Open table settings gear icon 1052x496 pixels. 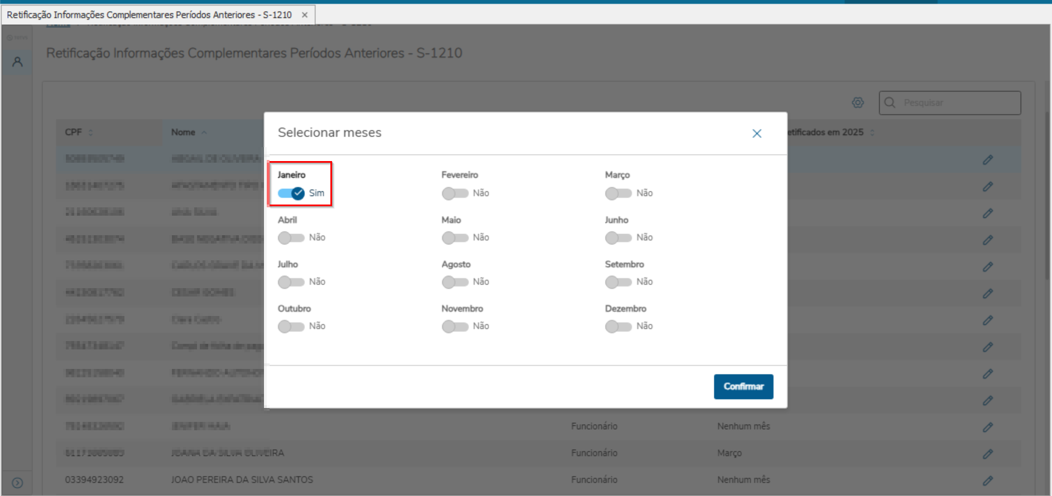click(858, 103)
